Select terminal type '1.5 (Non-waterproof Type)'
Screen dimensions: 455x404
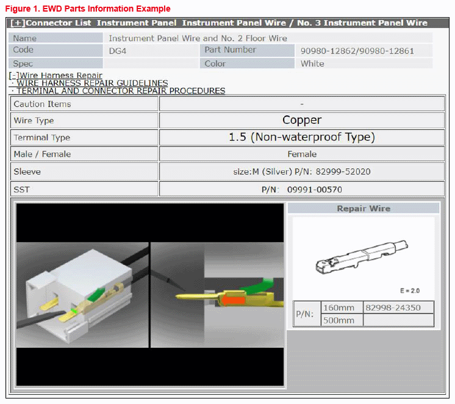302,137
